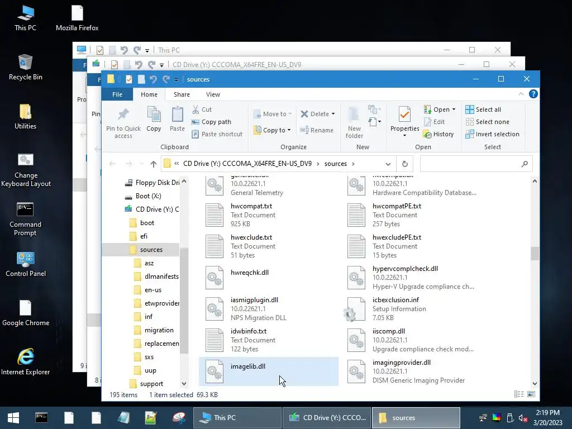This screenshot has height=429, width=572.
Task: Open the File menu tab
Action: point(117,94)
